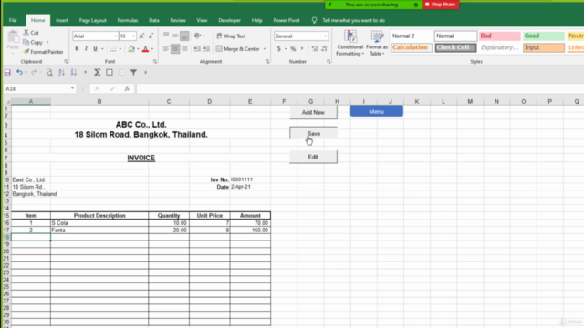
Task: Apply the Calculation cell style
Action: tap(412, 47)
